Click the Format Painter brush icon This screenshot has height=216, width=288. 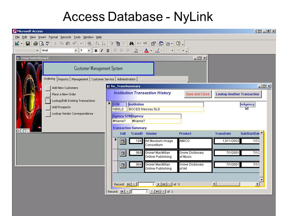pos(74,43)
